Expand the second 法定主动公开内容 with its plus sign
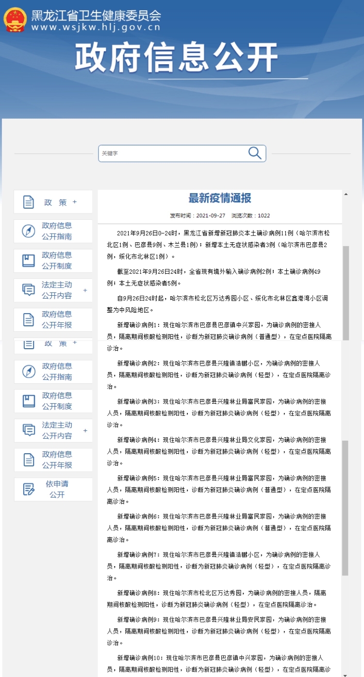This screenshot has height=677, width=364. pos(85,430)
